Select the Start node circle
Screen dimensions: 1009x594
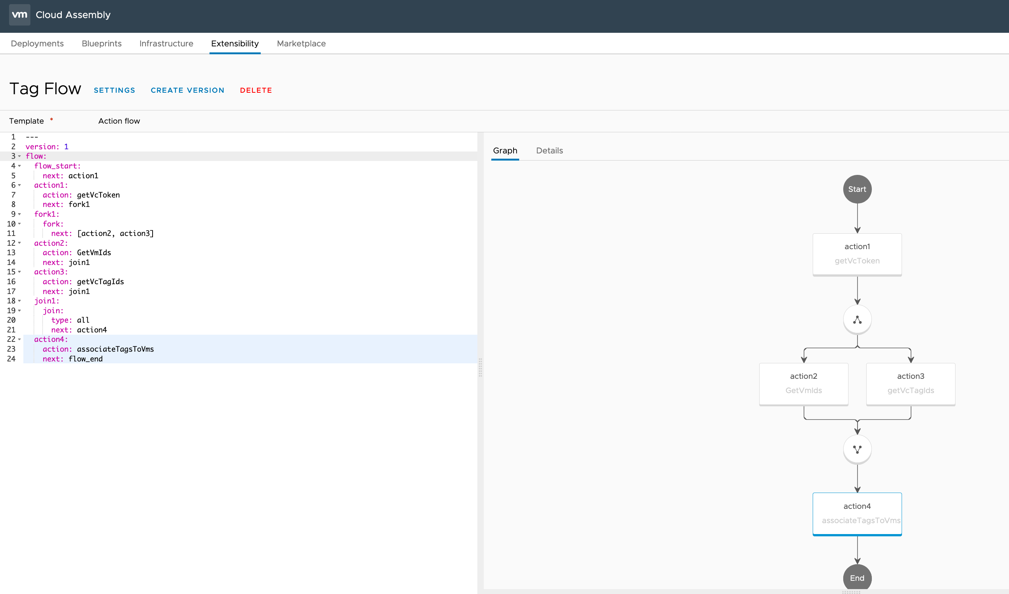857,189
